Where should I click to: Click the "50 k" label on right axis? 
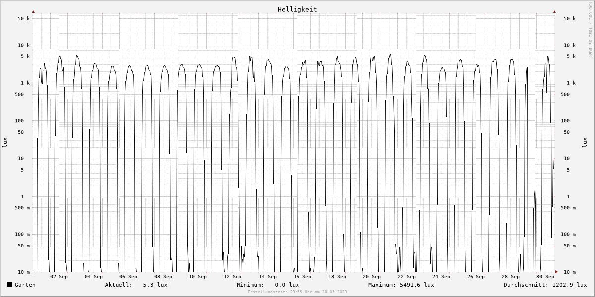click(x=570, y=19)
